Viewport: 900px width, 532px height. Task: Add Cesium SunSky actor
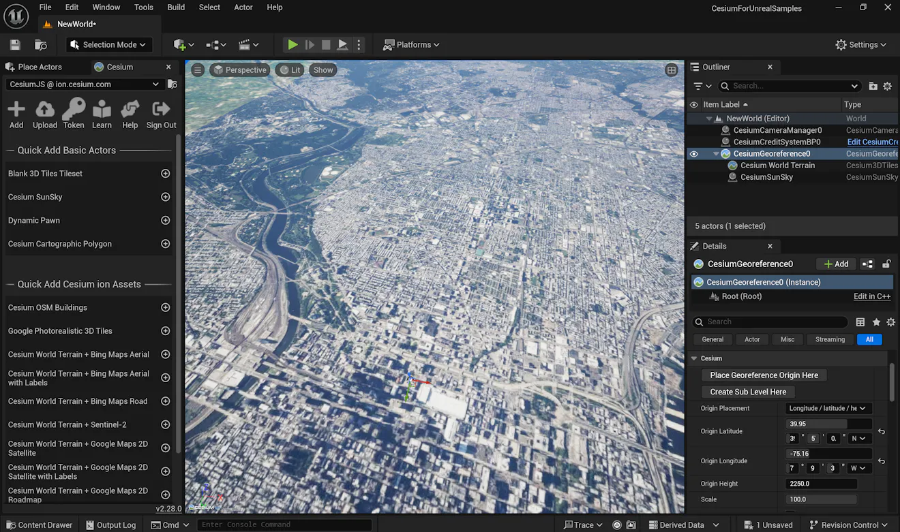pyautogui.click(x=165, y=197)
